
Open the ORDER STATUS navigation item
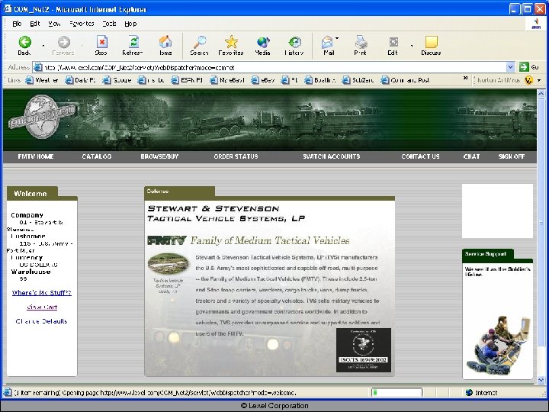pyautogui.click(x=236, y=156)
